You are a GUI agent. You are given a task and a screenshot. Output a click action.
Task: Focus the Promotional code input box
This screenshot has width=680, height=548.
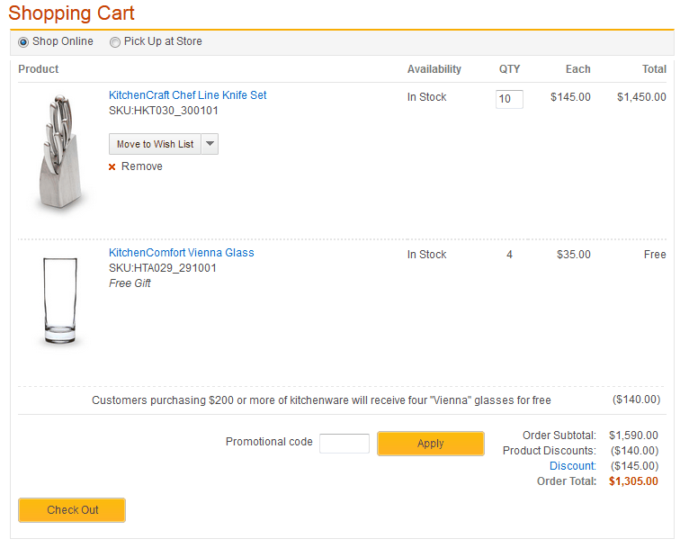344,443
